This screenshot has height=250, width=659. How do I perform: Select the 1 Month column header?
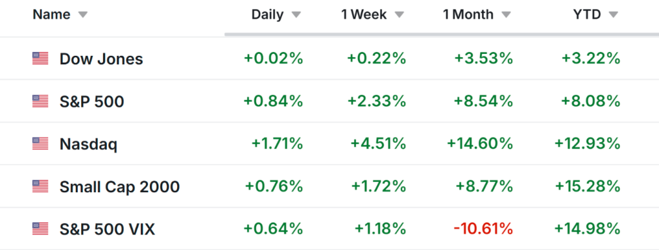click(468, 15)
